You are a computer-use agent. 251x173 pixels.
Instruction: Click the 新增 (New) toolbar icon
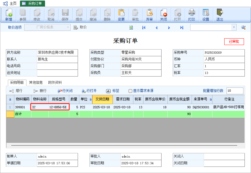[x=9, y=15]
